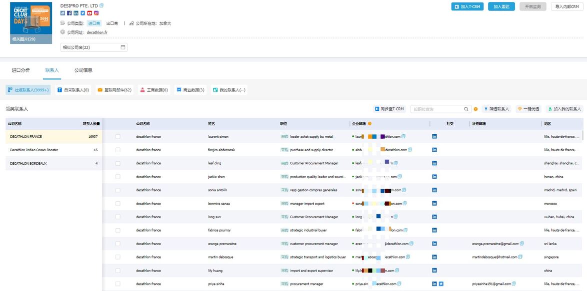Select DECATHLON FRANCE in company list
The width and height of the screenshot is (587, 291).
click(x=53, y=137)
